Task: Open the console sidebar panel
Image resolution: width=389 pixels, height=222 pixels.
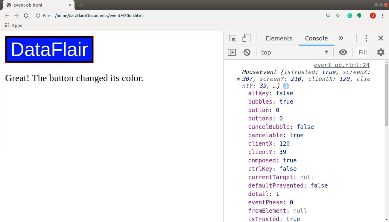Action: (x=232, y=52)
